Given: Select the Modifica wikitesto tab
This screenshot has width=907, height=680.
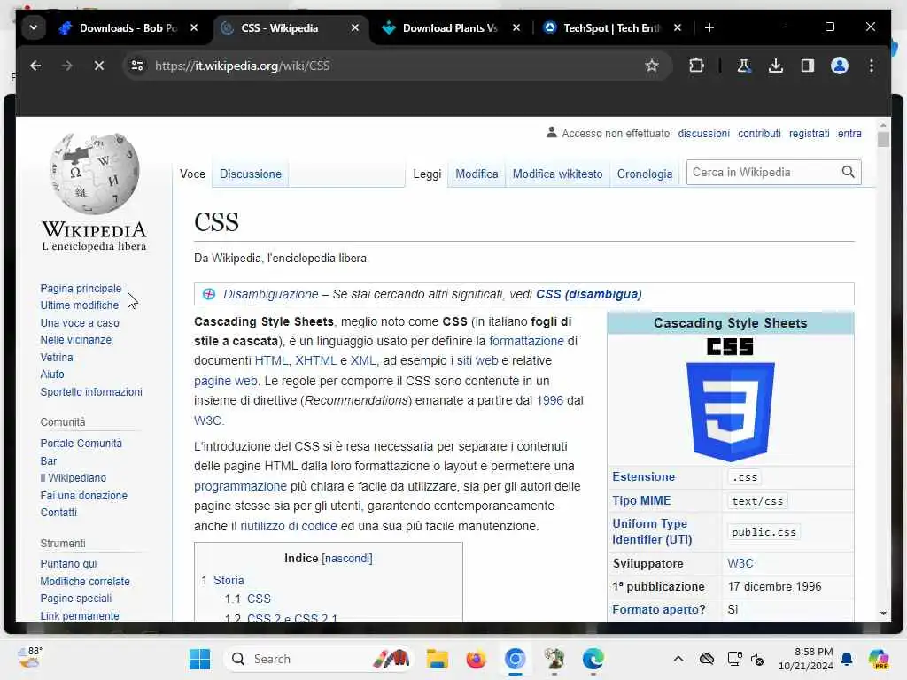Looking at the screenshot, I should [558, 174].
